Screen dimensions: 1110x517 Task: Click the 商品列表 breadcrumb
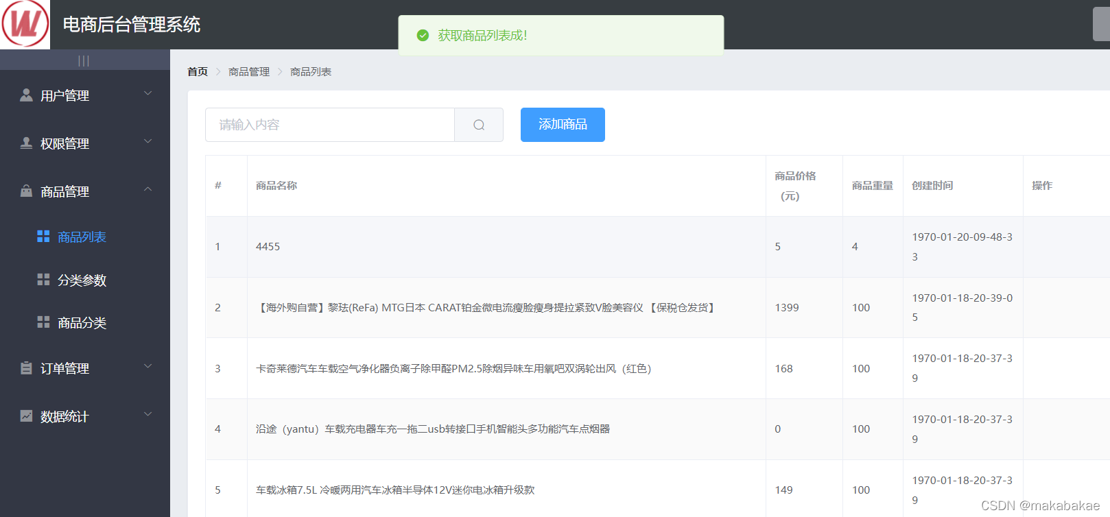(311, 71)
